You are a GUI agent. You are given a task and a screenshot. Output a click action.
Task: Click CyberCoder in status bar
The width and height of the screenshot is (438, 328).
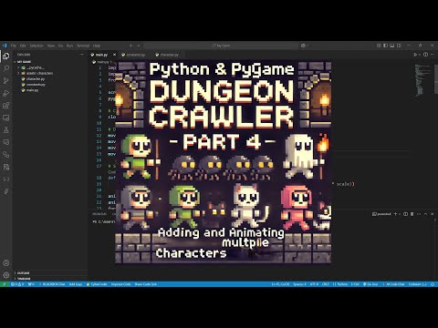click(97, 284)
